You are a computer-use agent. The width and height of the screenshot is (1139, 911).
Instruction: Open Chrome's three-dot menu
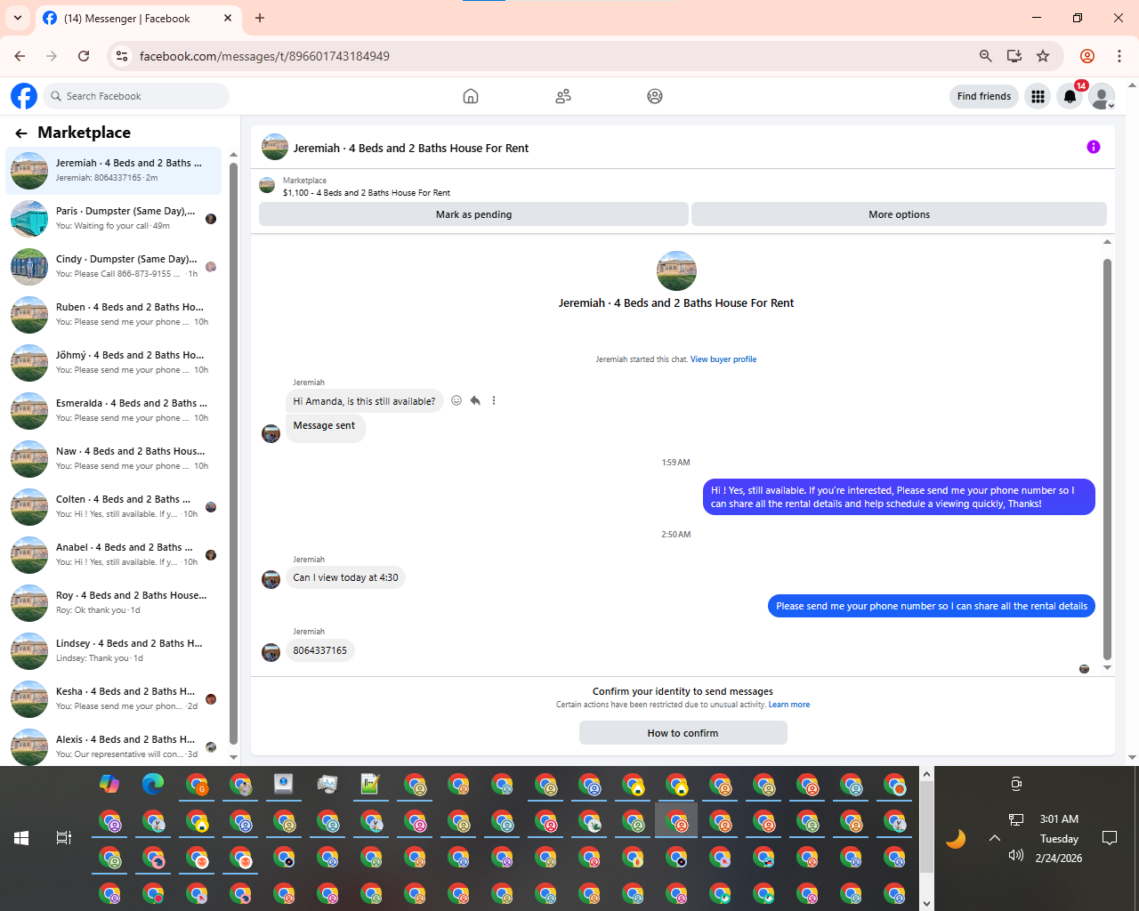(1119, 56)
